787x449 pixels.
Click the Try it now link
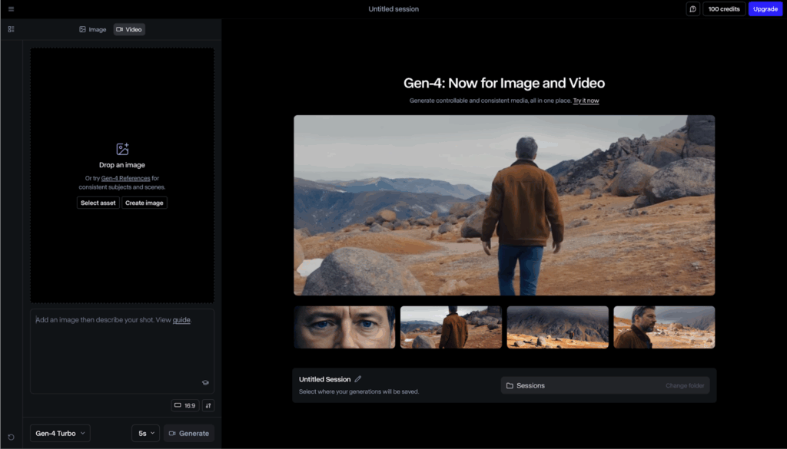click(586, 101)
